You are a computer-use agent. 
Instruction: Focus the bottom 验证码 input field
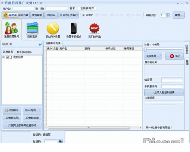pos(51,141)
